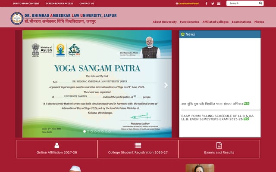This screenshot has height=172, width=276.
Task: Open the Hindi news item link
Action: point(212,104)
